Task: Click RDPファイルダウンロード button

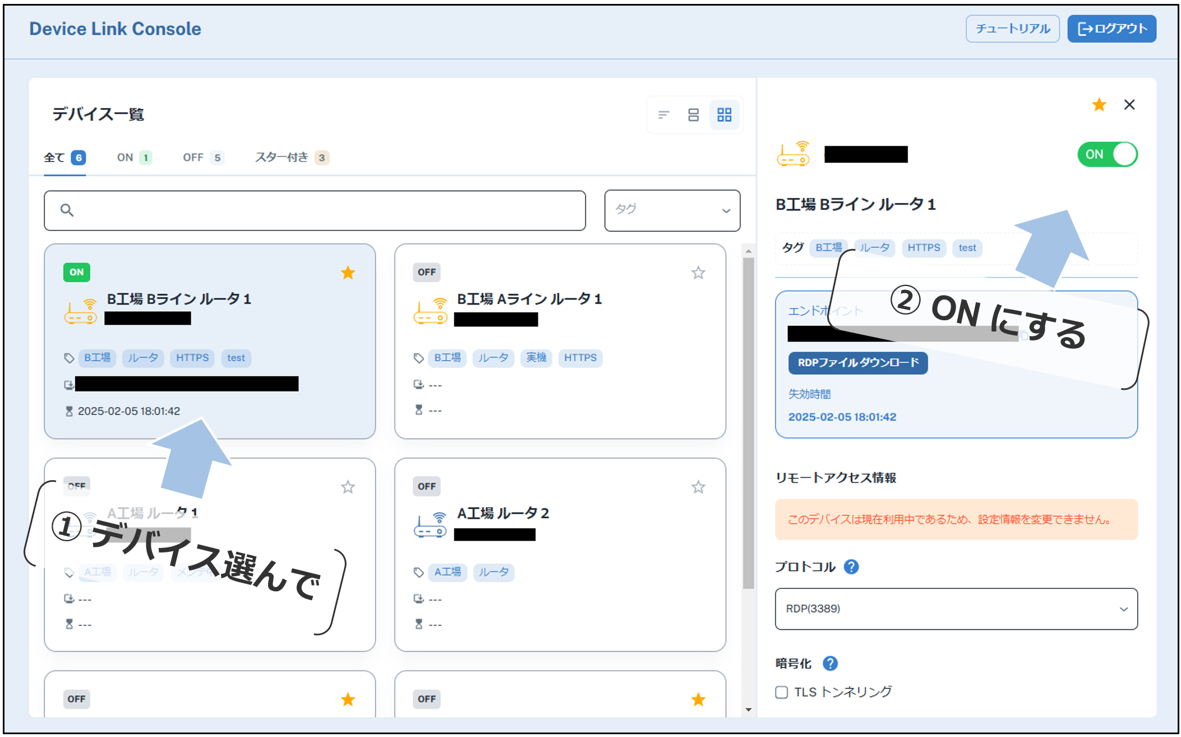Action: [857, 363]
